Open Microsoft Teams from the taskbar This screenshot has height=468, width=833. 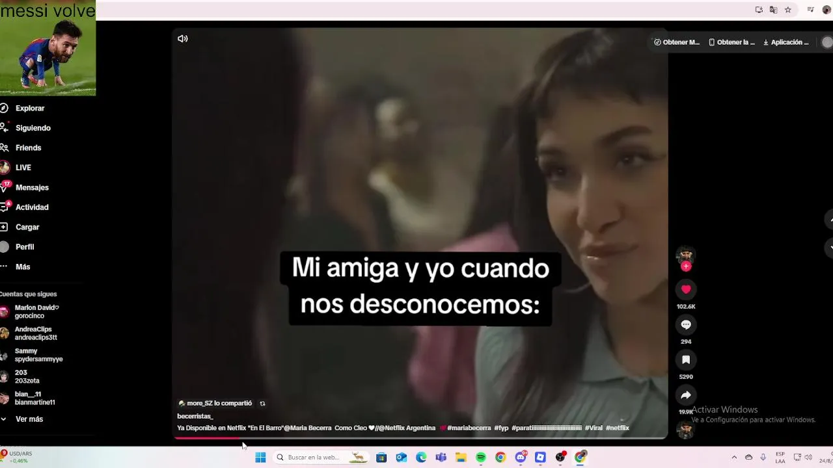click(x=441, y=458)
